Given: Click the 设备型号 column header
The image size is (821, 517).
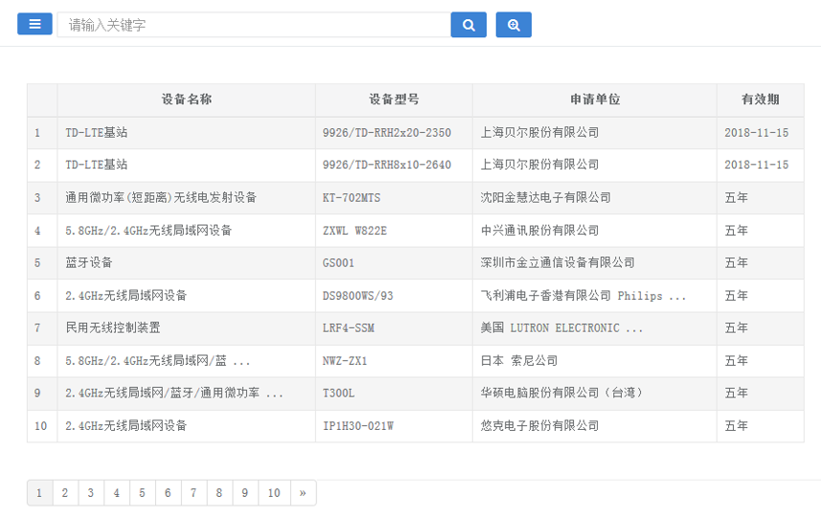Looking at the screenshot, I should click(x=394, y=100).
